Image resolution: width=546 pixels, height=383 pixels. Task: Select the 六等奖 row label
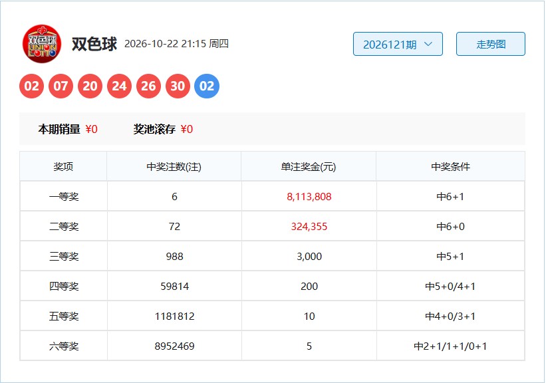(x=64, y=346)
